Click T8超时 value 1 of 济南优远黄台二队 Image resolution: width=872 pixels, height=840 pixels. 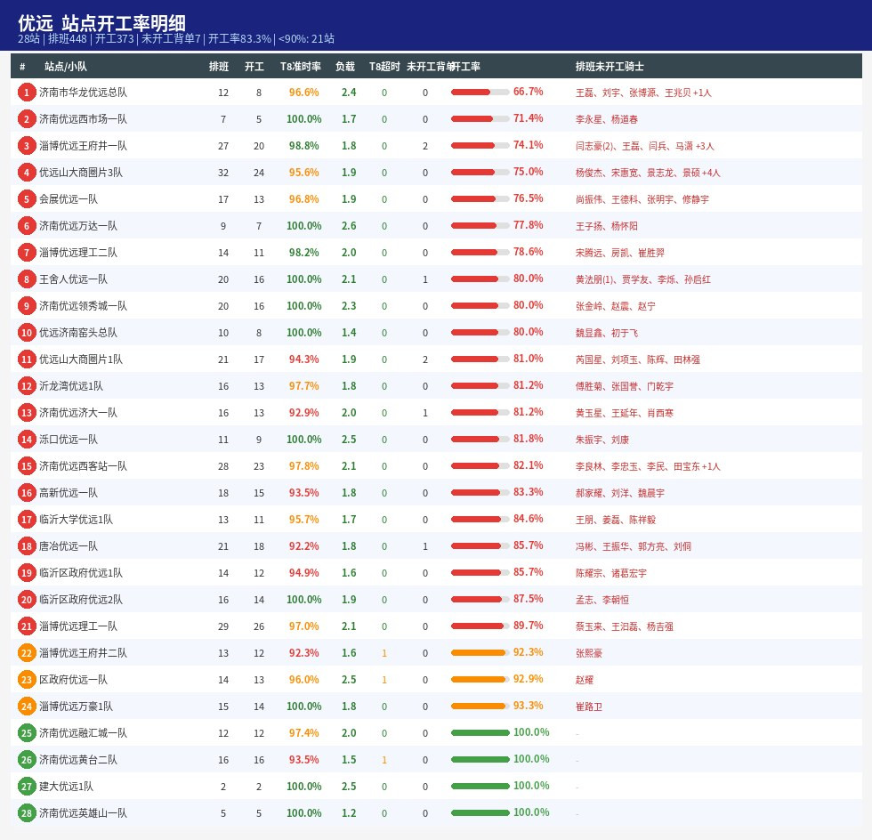pyautogui.click(x=384, y=760)
